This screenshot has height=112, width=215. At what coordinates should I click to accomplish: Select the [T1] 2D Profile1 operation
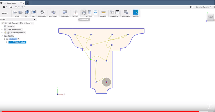(17, 42)
